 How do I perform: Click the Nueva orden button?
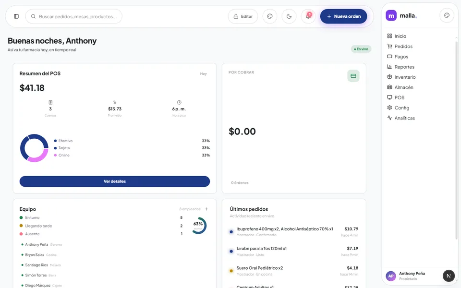click(343, 16)
